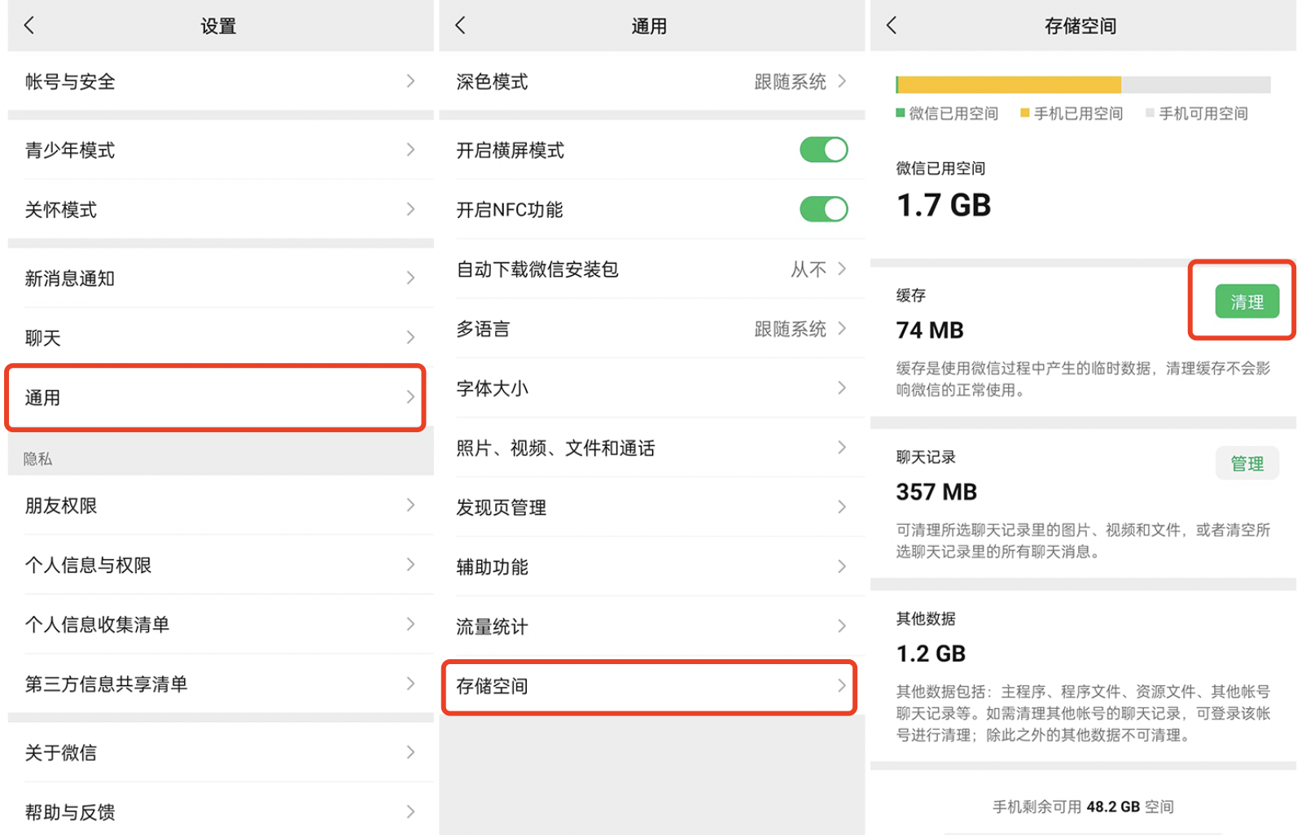Click the 1.2 GB other data value

(931, 654)
